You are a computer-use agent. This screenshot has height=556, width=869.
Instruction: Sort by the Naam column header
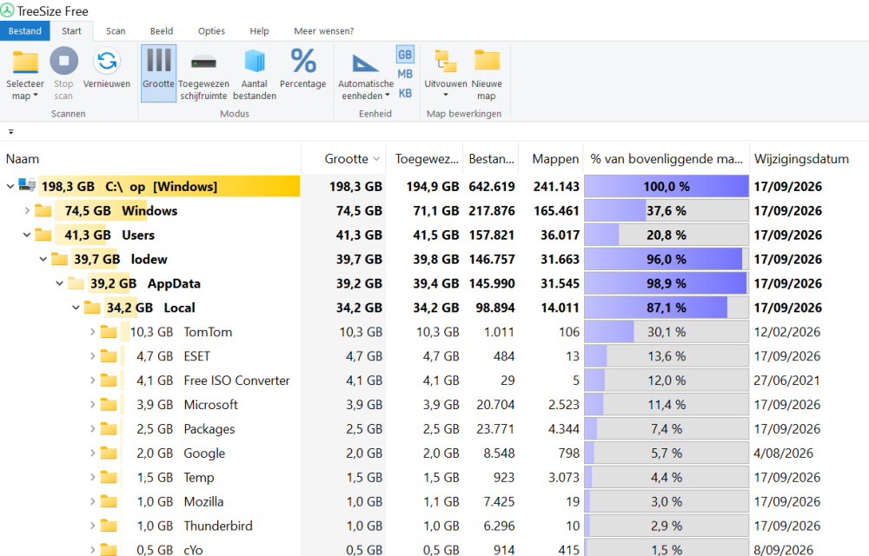150,159
